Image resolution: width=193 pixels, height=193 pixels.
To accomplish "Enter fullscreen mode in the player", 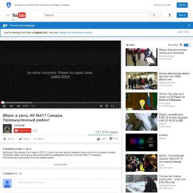I will click(118, 106).
